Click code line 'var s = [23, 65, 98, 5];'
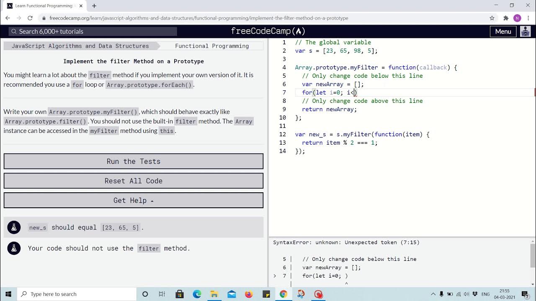536x301 pixels. click(x=336, y=51)
